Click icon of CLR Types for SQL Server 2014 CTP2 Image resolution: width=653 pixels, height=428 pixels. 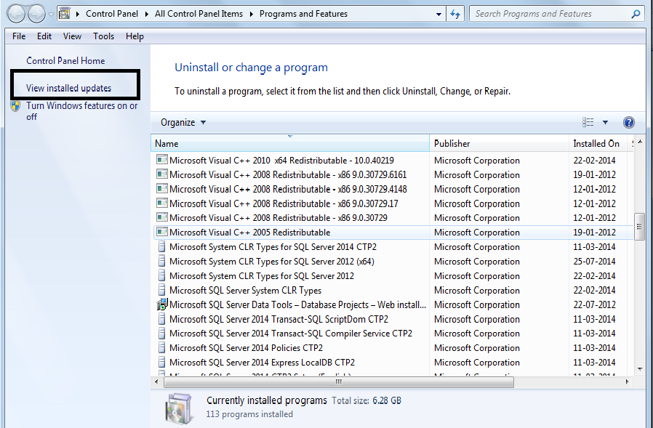161,247
